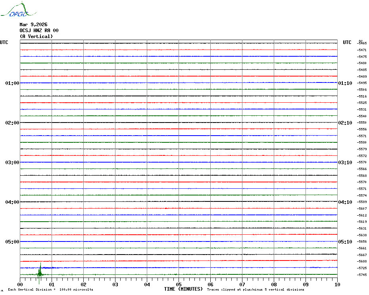Image resolution: width=369 pixels, height=295 pixels.
Task: Click the UTC label on the left side
Action: tap(4, 42)
